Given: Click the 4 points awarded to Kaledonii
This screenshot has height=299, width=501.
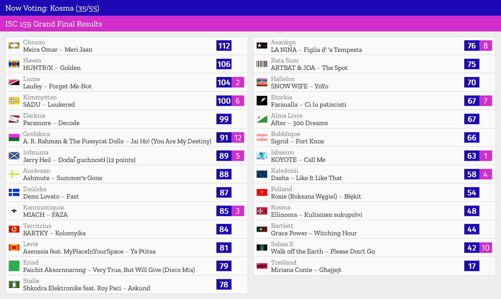Looking at the screenshot, I should tap(485, 174).
